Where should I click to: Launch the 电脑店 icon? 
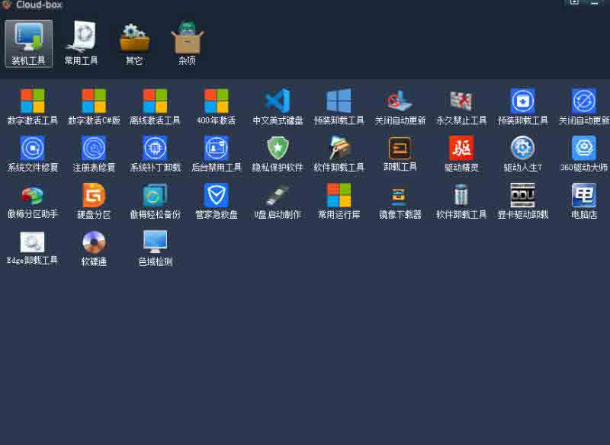[584, 201]
